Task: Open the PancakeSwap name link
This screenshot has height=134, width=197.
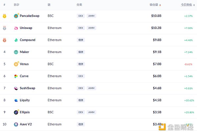Action: click(29, 16)
